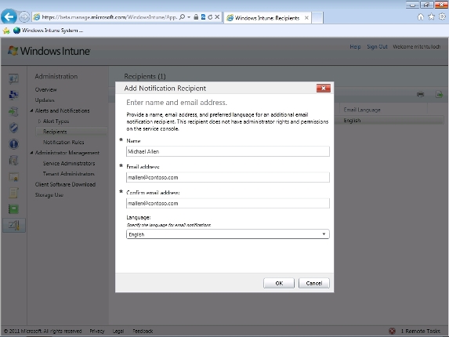Open the Windows Intune System favorites link
Image resolution: width=449 pixels, height=337 pixels.
pos(49,31)
